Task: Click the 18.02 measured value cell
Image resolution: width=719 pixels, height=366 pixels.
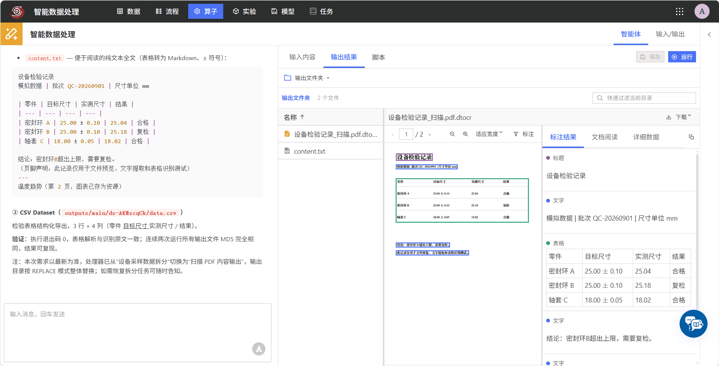Action: click(651, 300)
